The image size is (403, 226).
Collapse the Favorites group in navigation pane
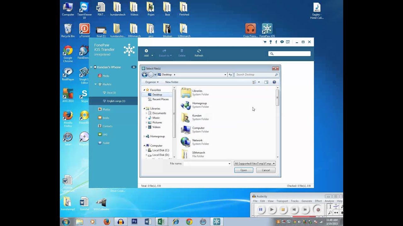pyautogui.click(x=144, y=90)
